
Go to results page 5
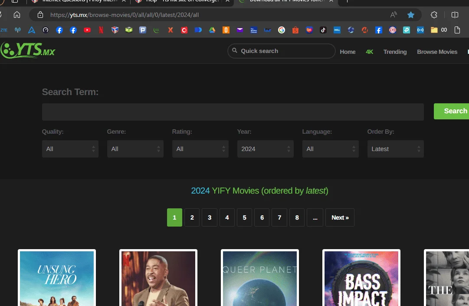click(x=244, y=217)
